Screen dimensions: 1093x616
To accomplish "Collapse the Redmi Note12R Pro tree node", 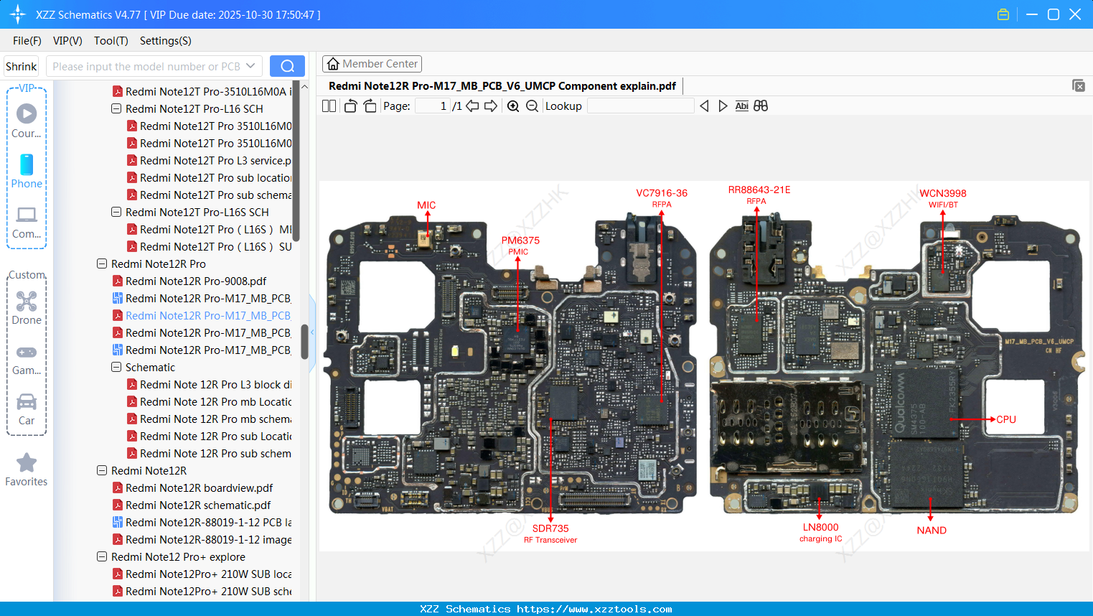I will point(101,263).
